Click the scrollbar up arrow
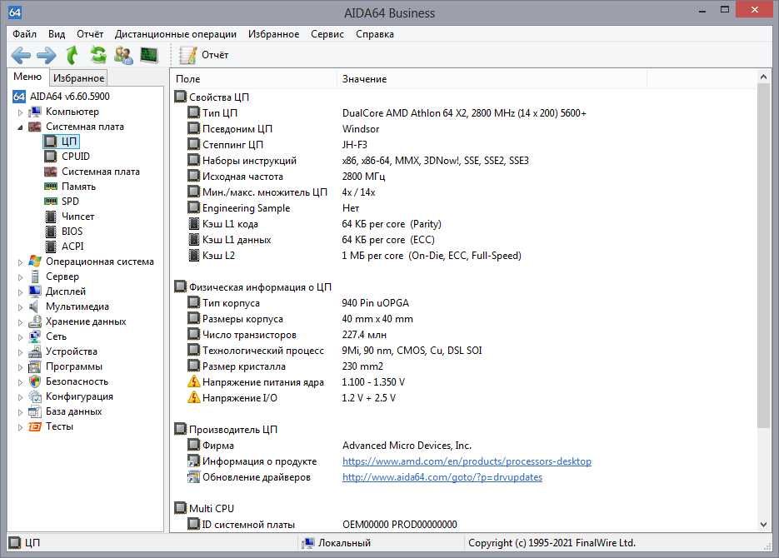Image resolution: width=779 pixels, height=558 pixels. [763, 77]
